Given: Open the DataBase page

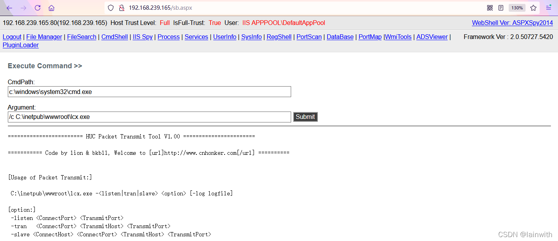Looking at the screenshot, I should 340,37.
